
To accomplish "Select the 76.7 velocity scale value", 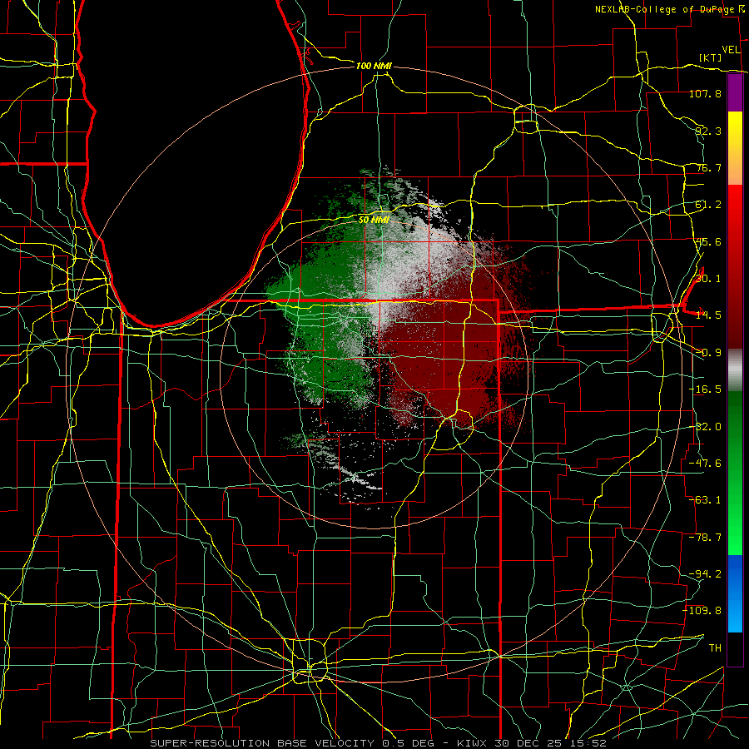I will pyautogui.click(x=708, y=167).
